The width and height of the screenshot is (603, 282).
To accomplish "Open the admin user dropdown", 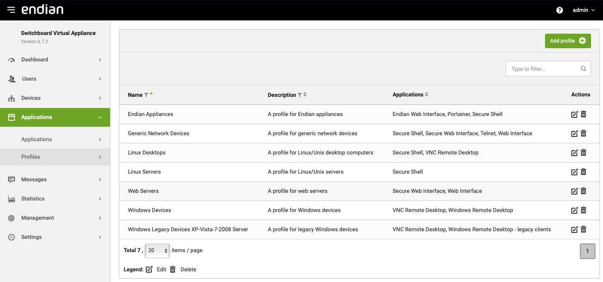I will coord(583,10).
